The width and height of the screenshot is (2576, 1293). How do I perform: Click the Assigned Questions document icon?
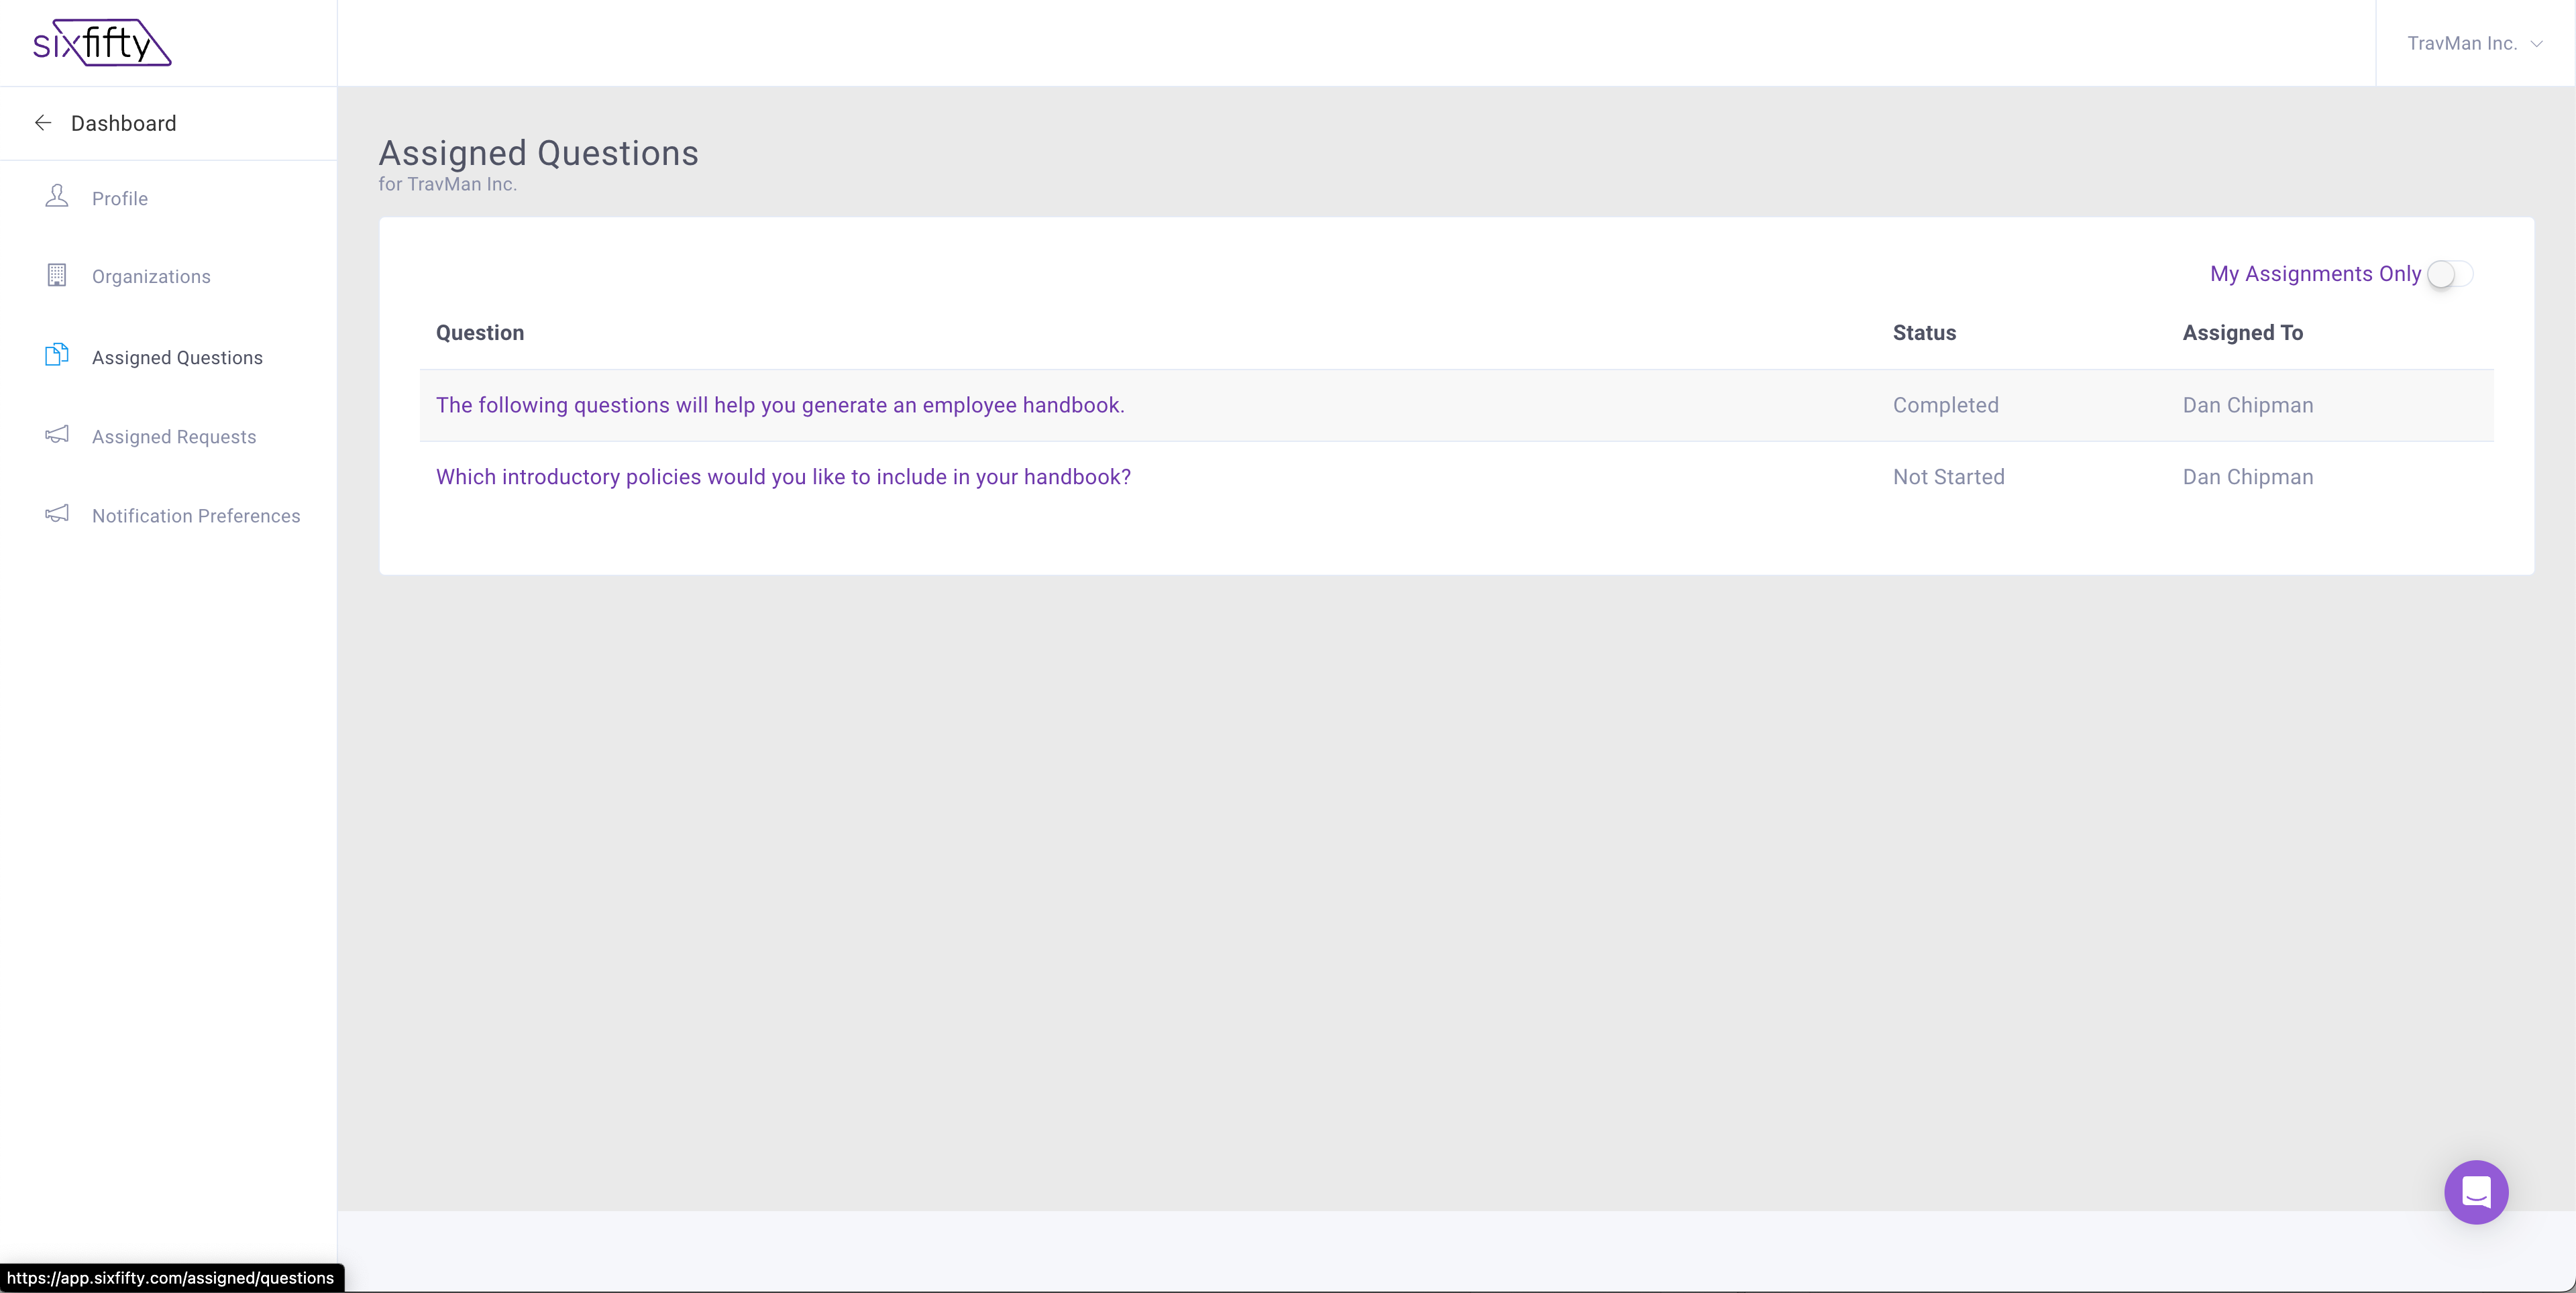click(57, 355)
